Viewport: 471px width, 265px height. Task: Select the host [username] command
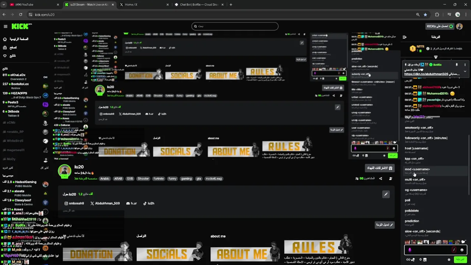[x=435, y=150]
